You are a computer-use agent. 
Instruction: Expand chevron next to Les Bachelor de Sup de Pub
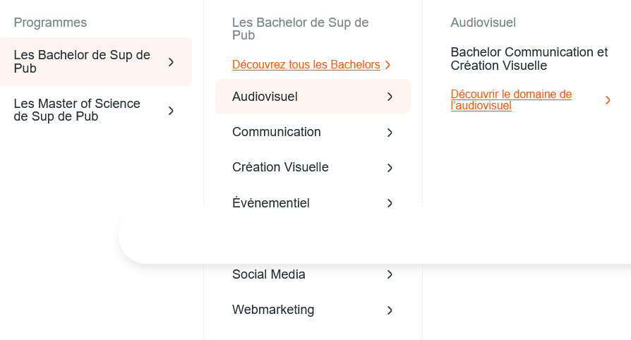(x=171, y=62)
